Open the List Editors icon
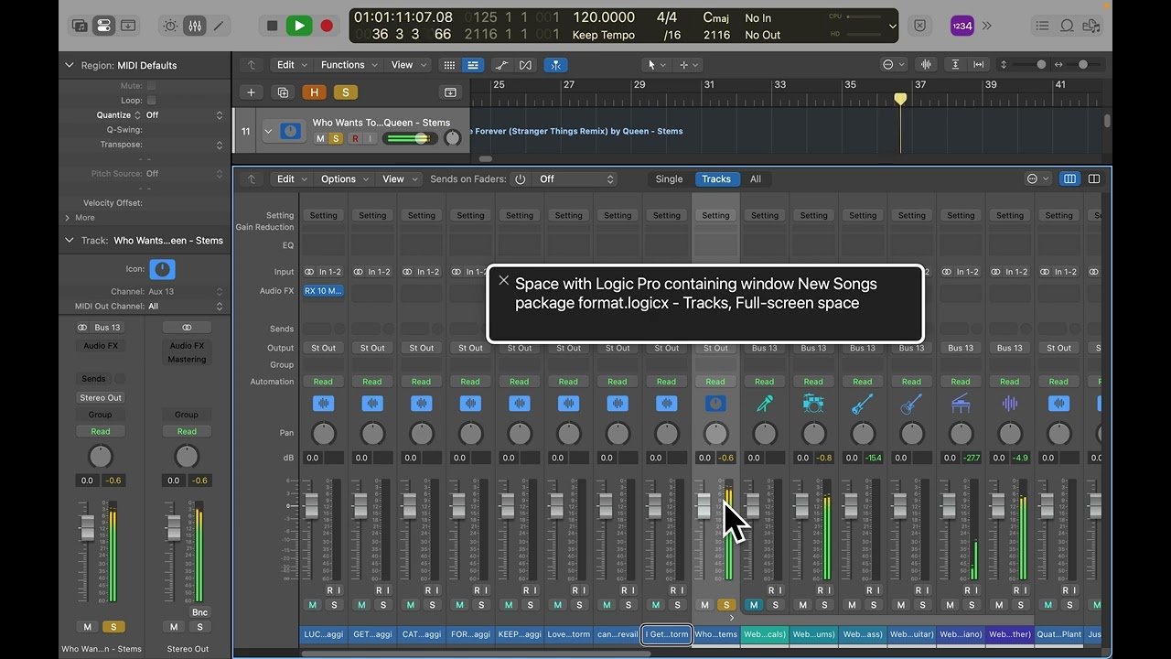 pyautogui.click(x=1042, y=26)
